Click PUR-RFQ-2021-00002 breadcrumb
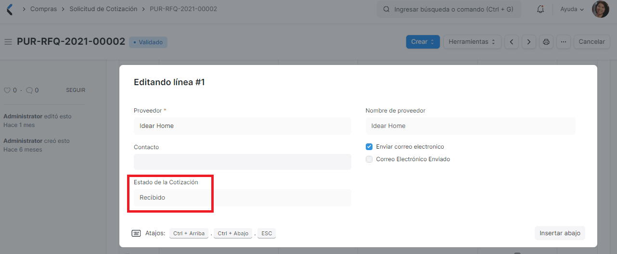 point(183,9)
